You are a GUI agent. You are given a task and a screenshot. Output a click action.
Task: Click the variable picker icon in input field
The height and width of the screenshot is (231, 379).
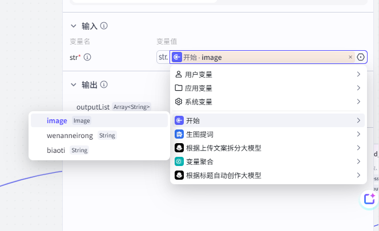point(361,57)
